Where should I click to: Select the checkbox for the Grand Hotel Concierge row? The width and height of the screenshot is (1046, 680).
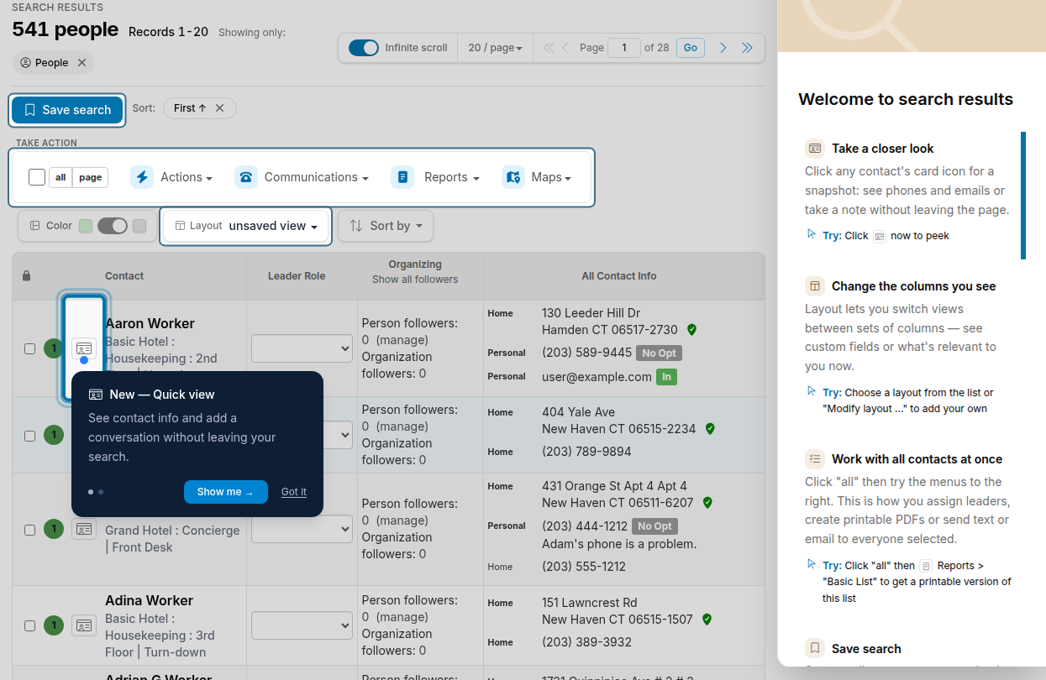click(x=29, y=530)
